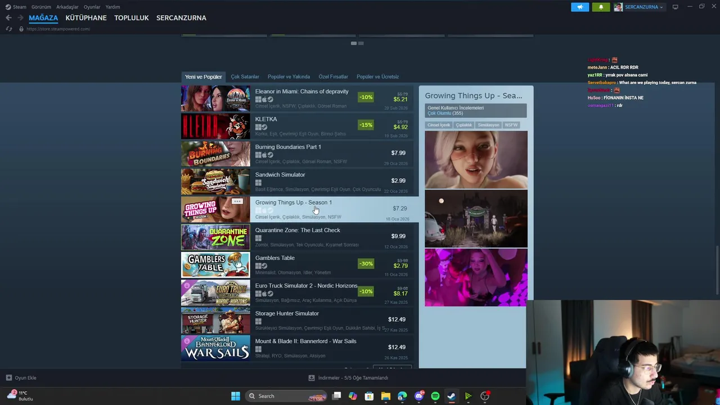Image resolution: width=720 pixels, height=405 pixels.
Task: Launch Copilot from the taskbar
Action: pyautogui.click(x=353, y=396)
